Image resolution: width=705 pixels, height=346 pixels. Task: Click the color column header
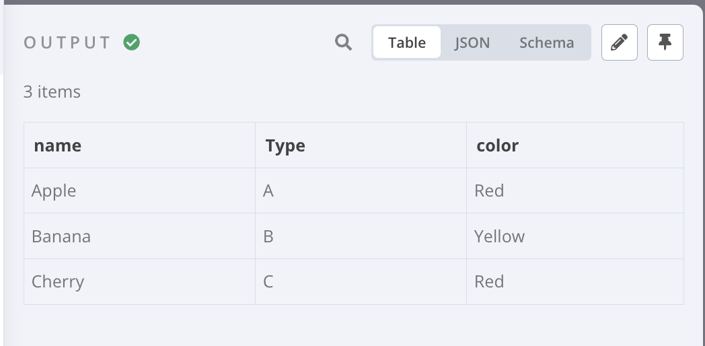(575, 145)
